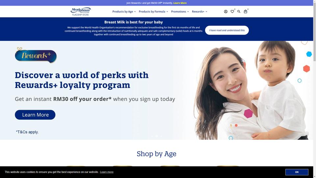This screenshot has width=316, height=178.
Task: Expand Products by Formula dropdown
Action: (x=153, y=12)
